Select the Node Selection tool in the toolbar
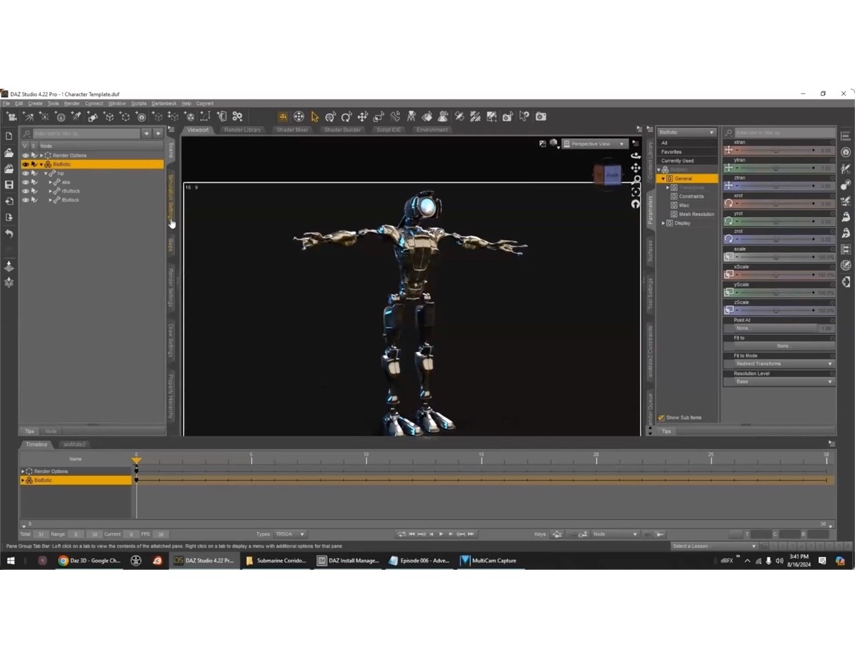Image resolution: width=855 pixels, height=658 pixels. point(314,116)
